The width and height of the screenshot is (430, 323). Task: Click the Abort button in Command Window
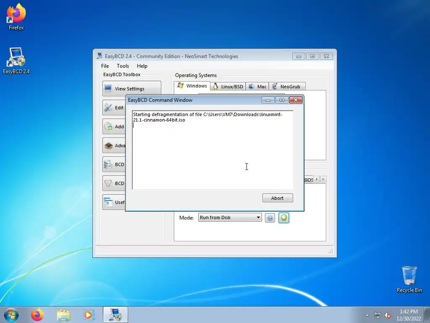(278, 198)
